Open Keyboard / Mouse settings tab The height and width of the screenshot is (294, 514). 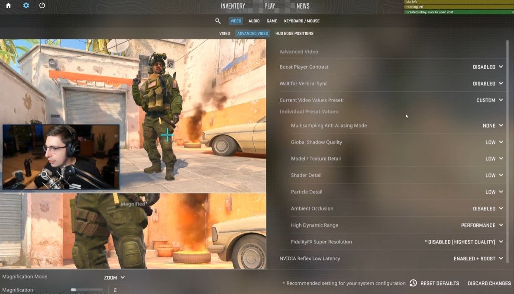tap(301, 21)
